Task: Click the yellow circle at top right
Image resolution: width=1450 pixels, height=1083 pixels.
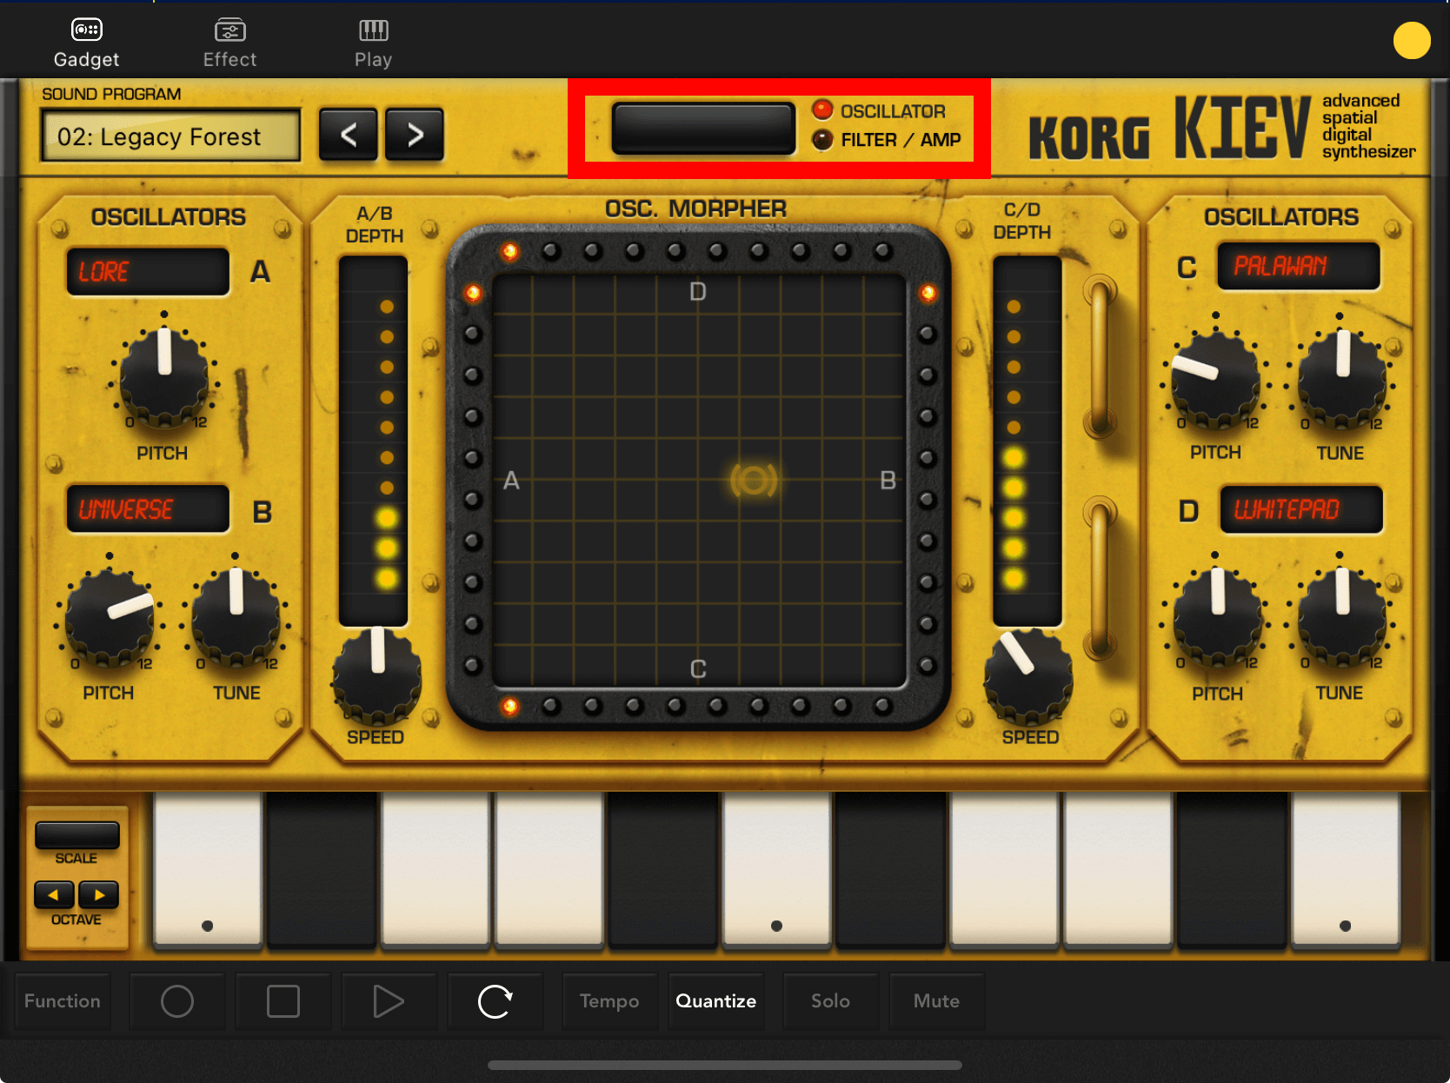Action: click(x=1412, y=41)
